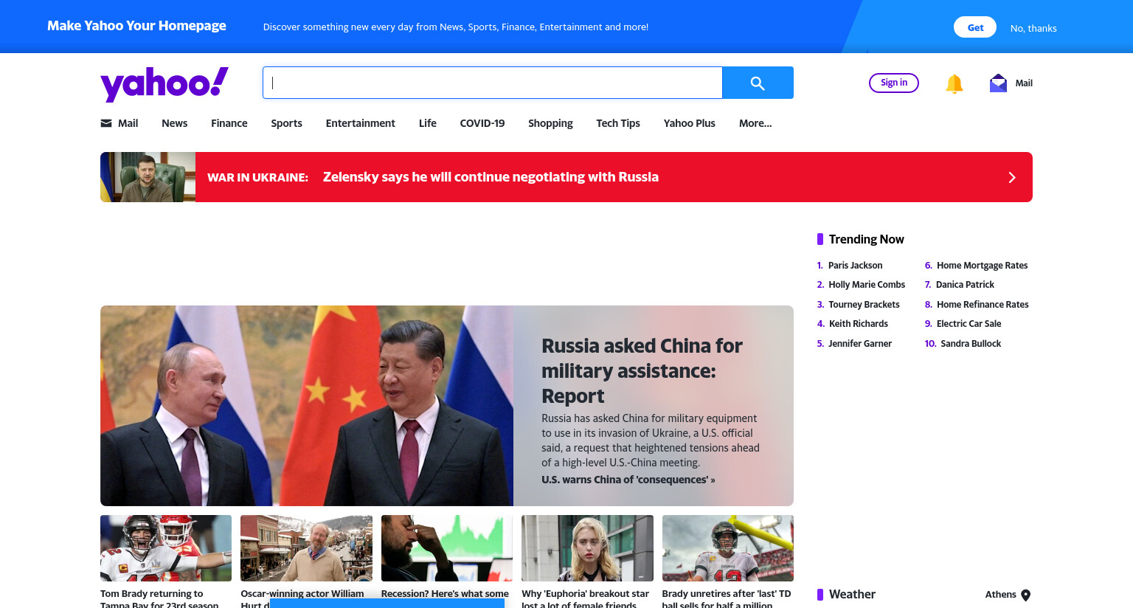Click Make Yahoo Your Homepage text
This screenshot has width=1133, height=608.
point(136,26)
